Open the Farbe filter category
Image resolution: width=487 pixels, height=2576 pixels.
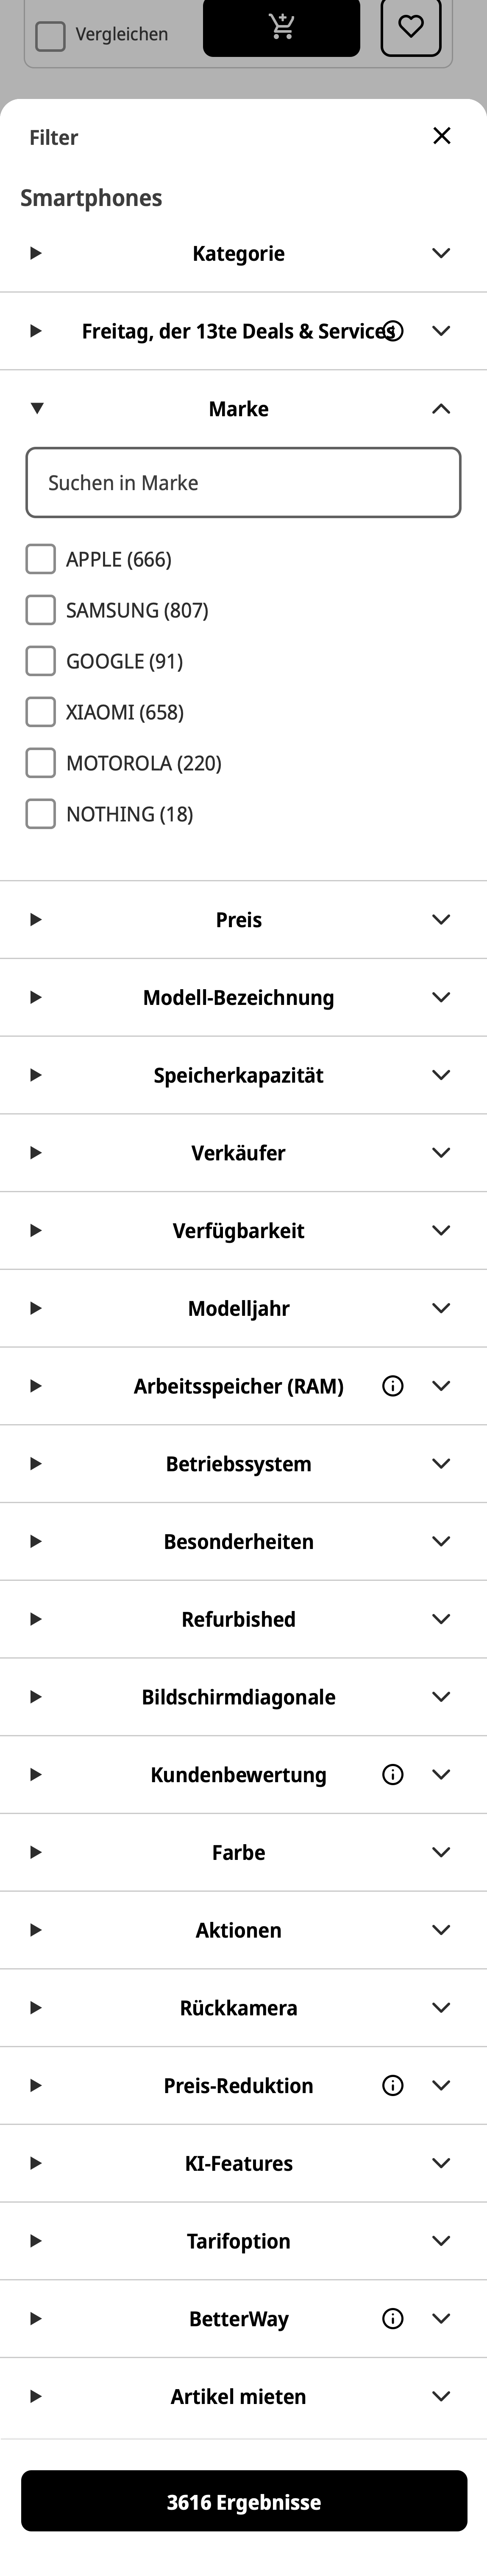coord(239,1852)
